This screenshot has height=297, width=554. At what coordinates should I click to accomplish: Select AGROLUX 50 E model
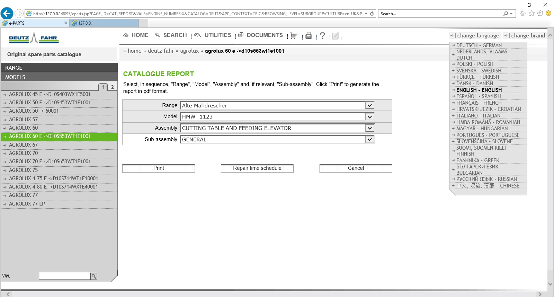(x=59, y=103)
